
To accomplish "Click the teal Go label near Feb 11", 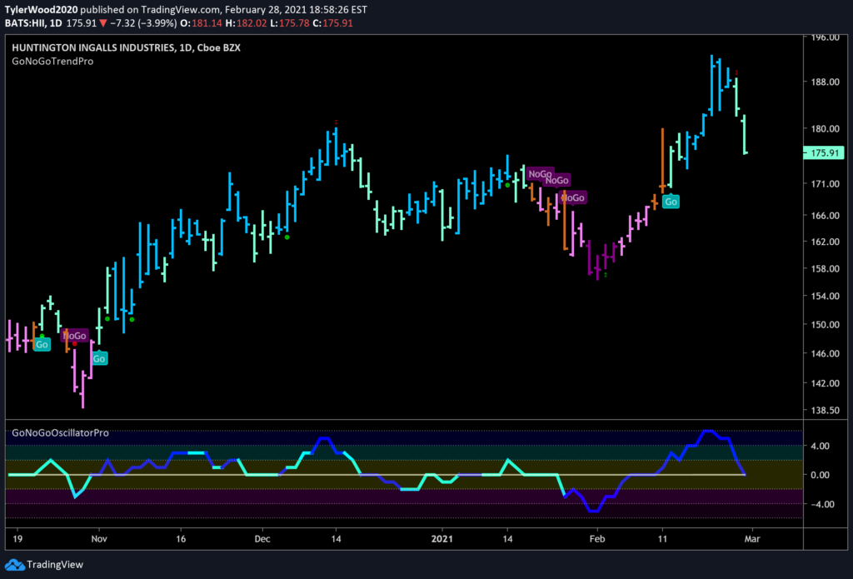I will coord(671,202).
